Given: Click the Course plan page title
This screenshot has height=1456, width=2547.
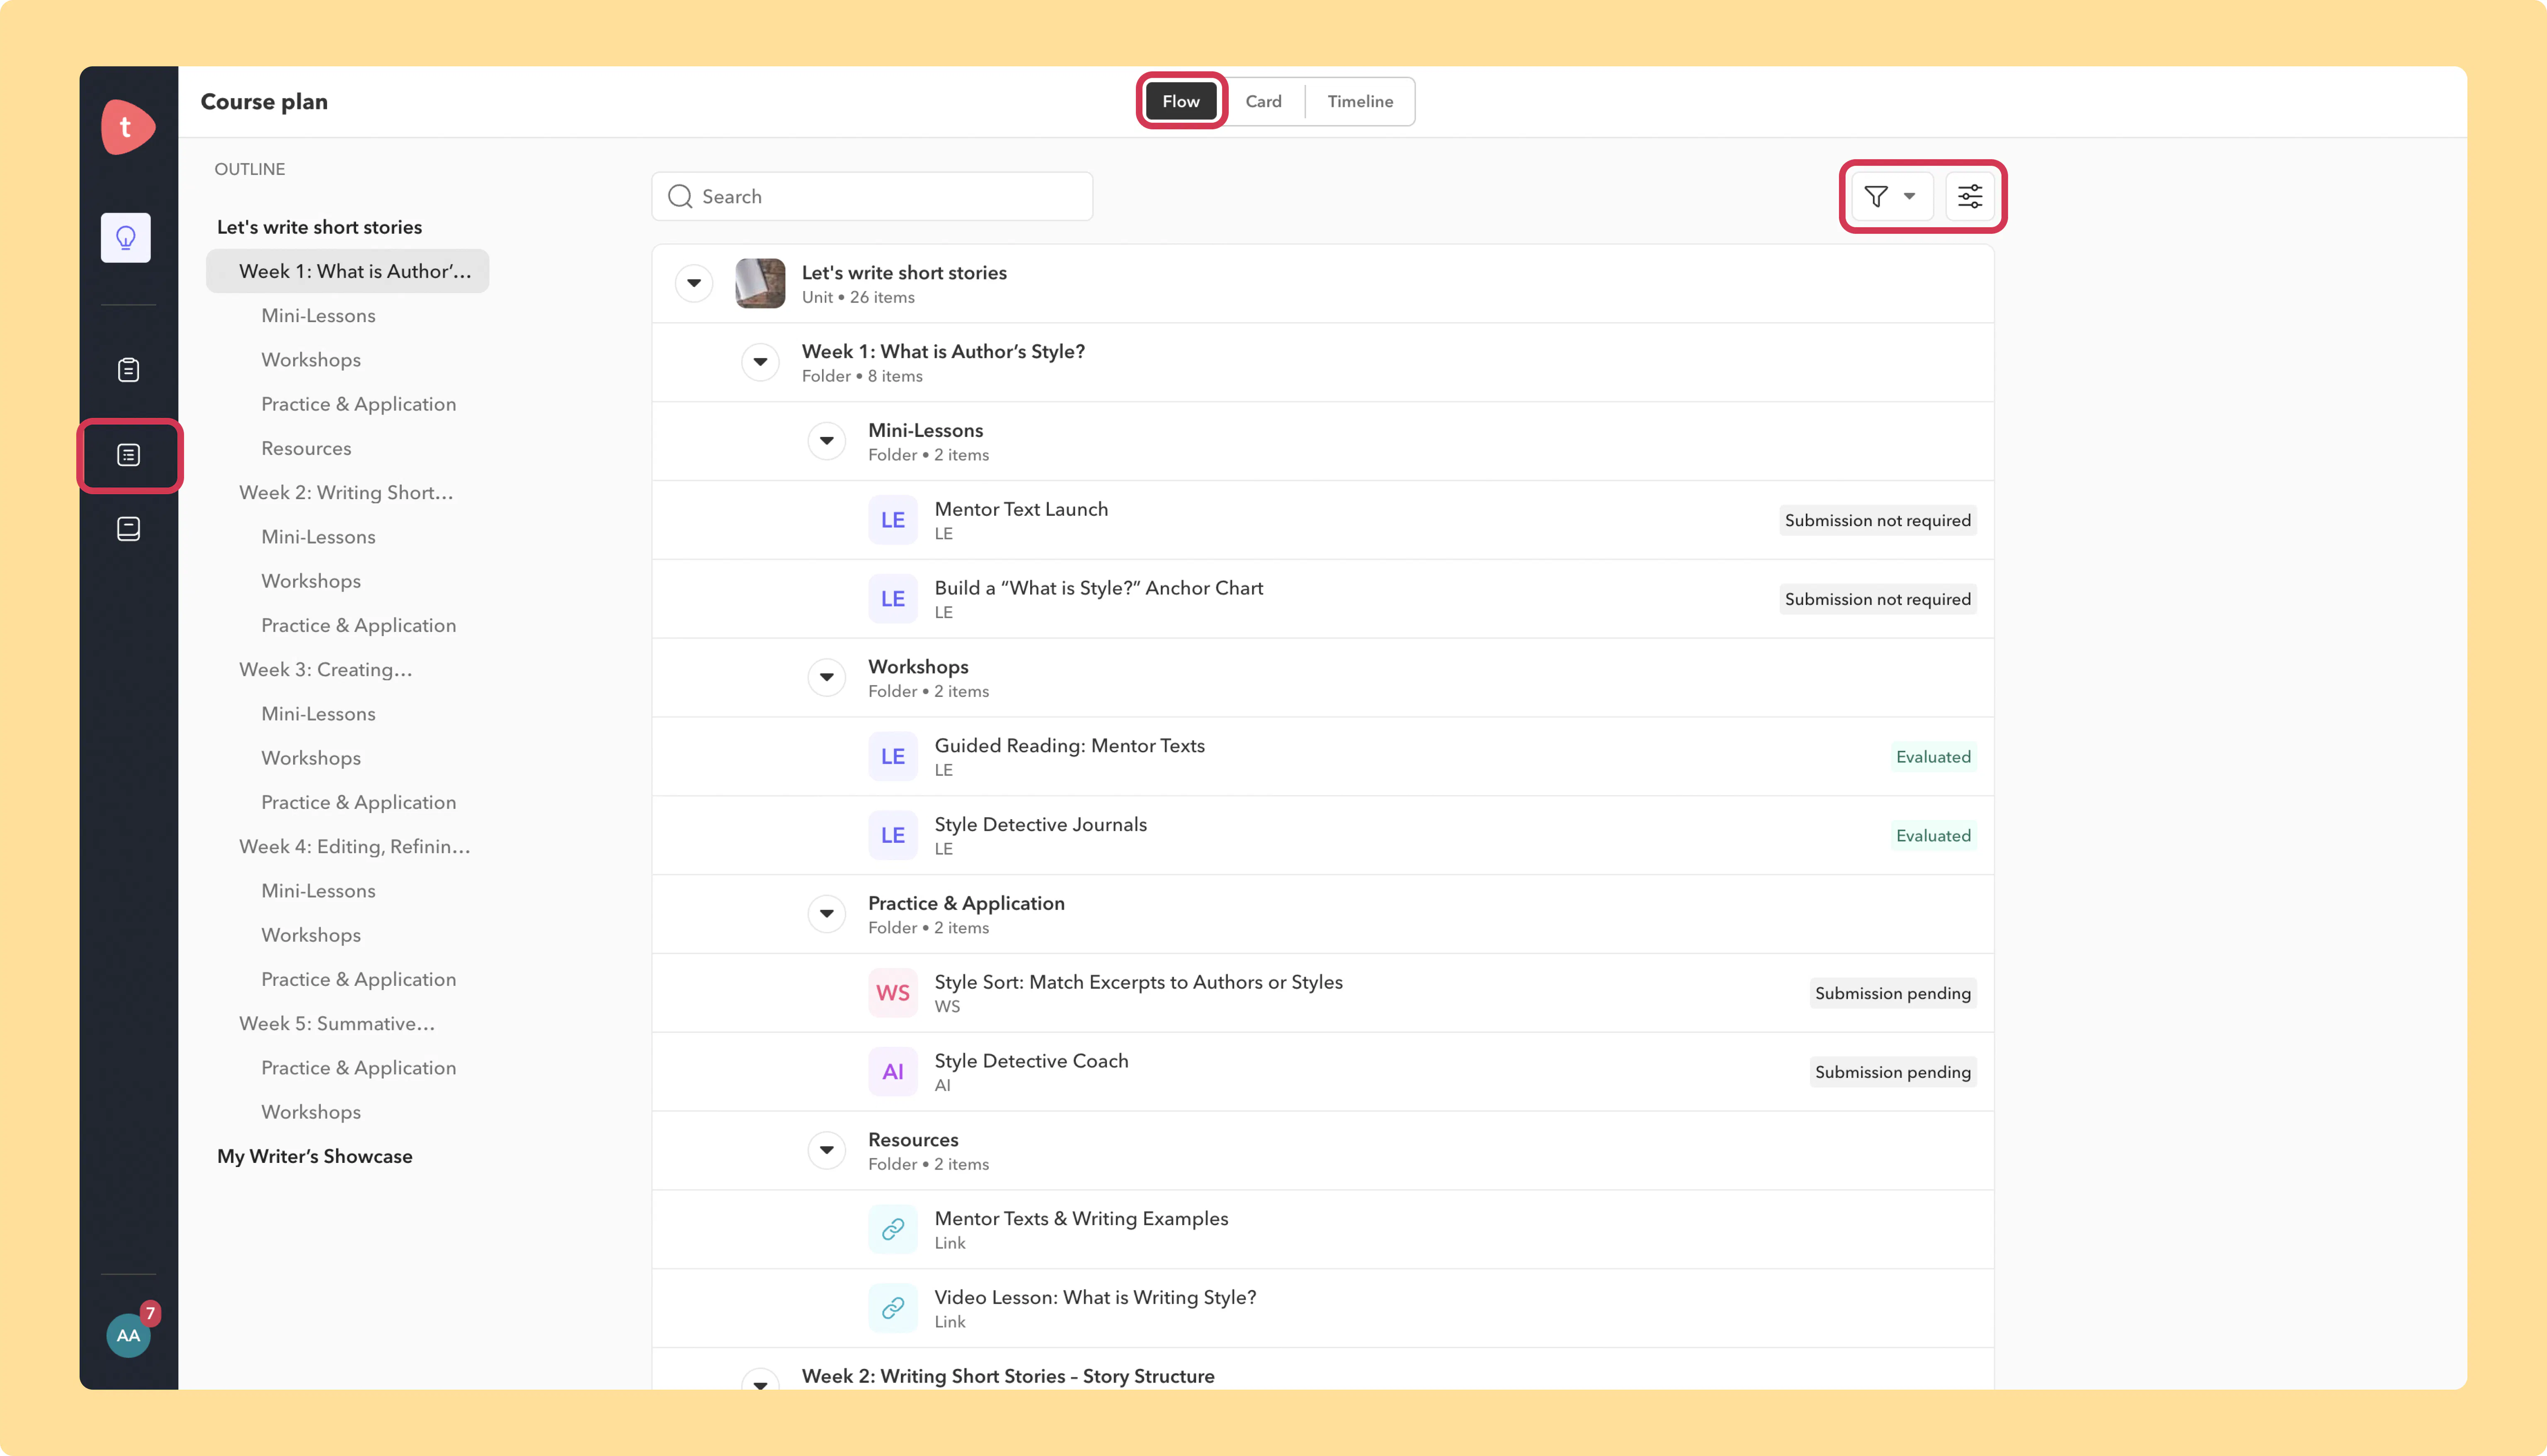Looking at the screenshot, I should [264, 101].
